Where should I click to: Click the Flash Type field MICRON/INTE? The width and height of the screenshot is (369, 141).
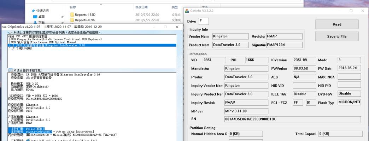[x=349, y=102]
